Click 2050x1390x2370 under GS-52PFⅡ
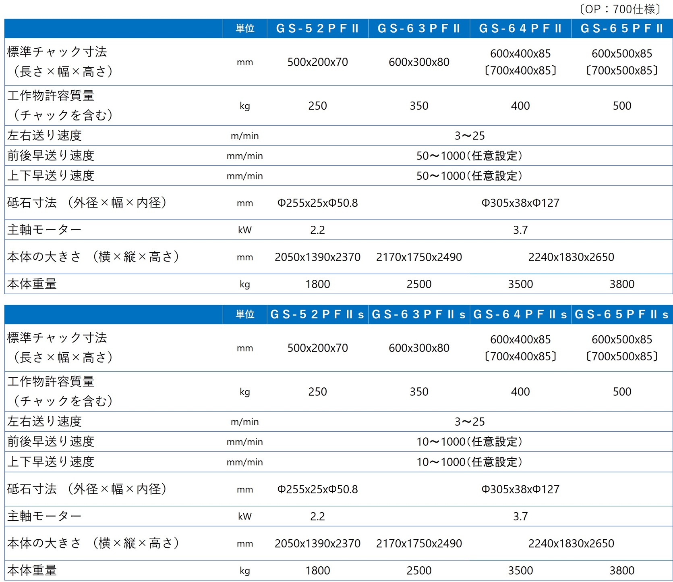Image resolution: width=673 pixels, height=582 pixels. pos(317,257)
